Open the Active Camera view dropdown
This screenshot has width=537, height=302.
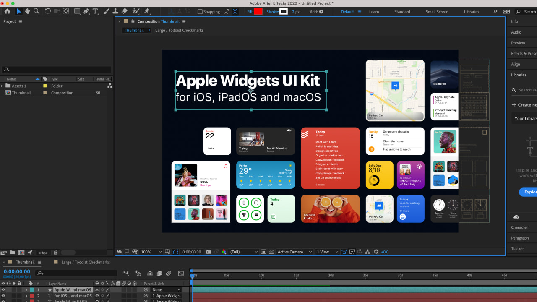(295, 252)
